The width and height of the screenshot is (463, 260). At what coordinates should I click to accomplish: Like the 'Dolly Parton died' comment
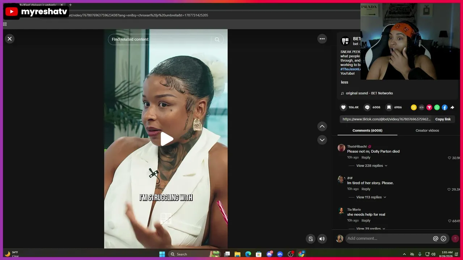(x=450, y=158)
